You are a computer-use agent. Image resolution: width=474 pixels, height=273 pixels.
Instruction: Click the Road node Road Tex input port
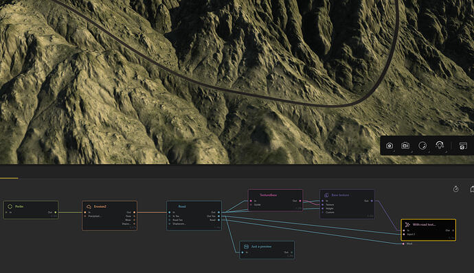click(x=170, y=220)
